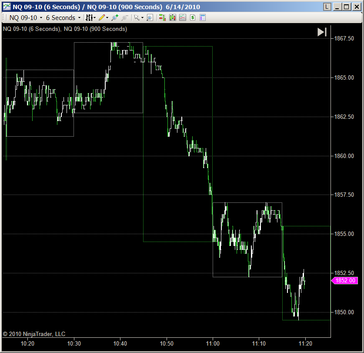Click the 11:10 time axis label
This screenshot has width=364, height=353.
coord(259,343)
